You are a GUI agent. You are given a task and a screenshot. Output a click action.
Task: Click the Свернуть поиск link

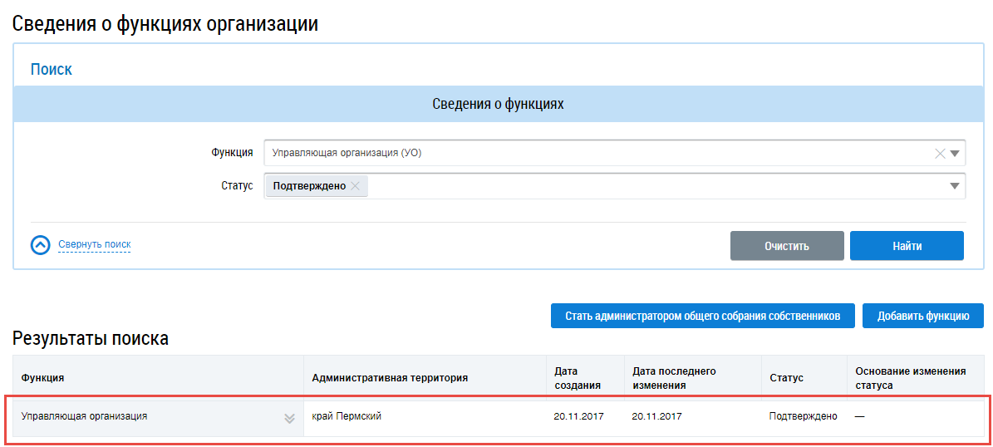94,244
